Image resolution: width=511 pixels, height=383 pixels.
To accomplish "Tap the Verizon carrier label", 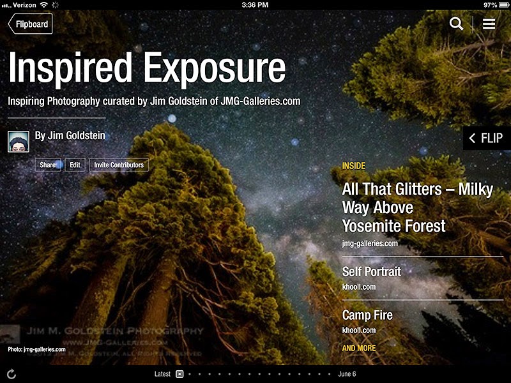I will (25, 4).
